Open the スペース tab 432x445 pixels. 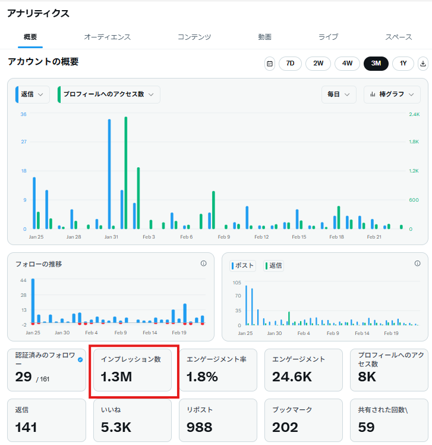[x=398, y=37]
